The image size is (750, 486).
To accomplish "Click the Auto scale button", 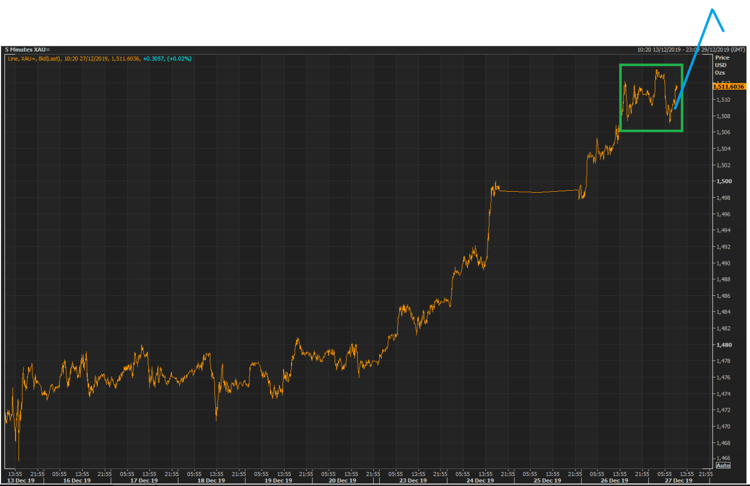I will click(x=723, y=466).
